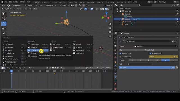Collapse the Follow Path constraint panel
The image size is (180, 101).
120,41
